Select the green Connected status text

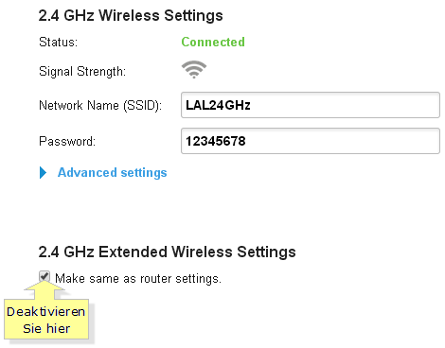213,42
